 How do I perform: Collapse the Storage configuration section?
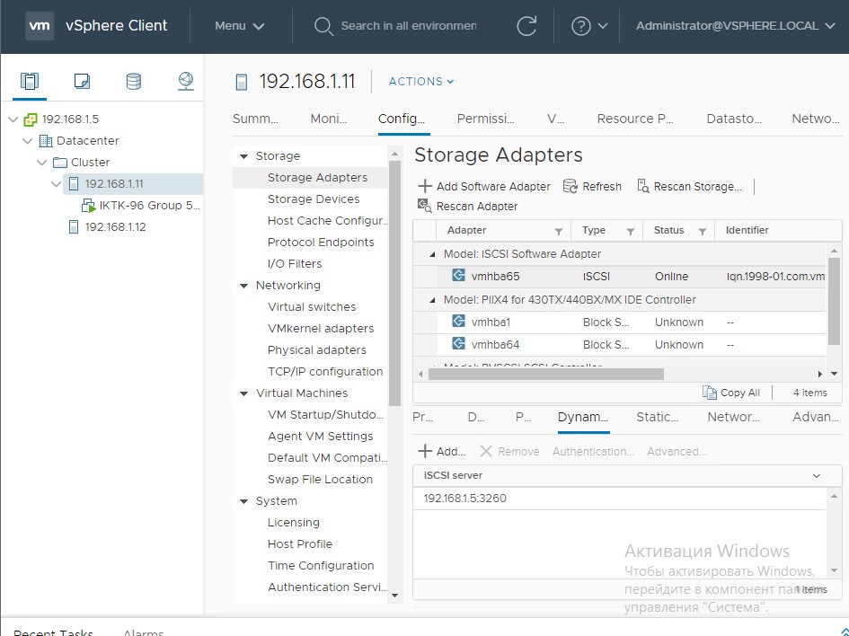(243, 156)
